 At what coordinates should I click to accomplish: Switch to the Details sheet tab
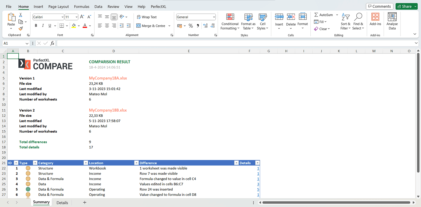(62, 202)
